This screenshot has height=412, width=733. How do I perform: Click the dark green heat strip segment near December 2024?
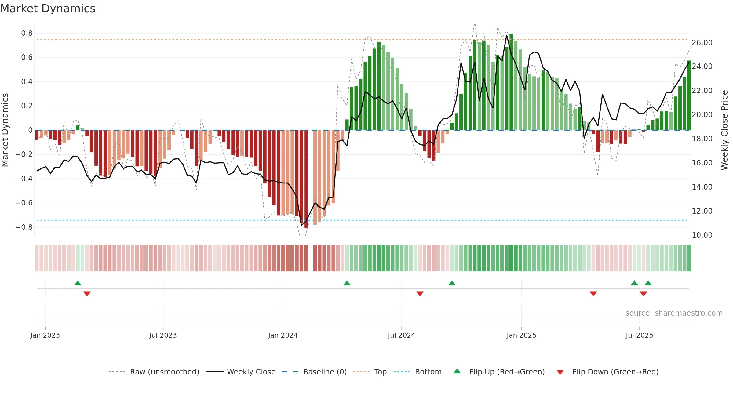(x=511, y=258)
